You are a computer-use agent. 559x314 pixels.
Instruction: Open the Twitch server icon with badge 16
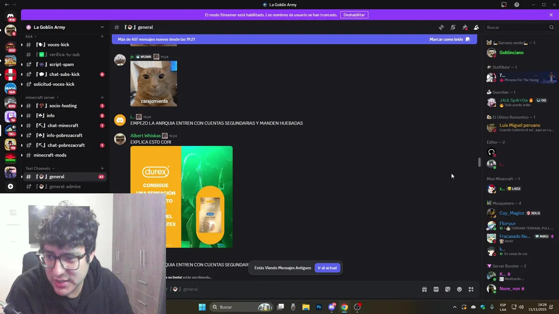[x=10, y=116]
